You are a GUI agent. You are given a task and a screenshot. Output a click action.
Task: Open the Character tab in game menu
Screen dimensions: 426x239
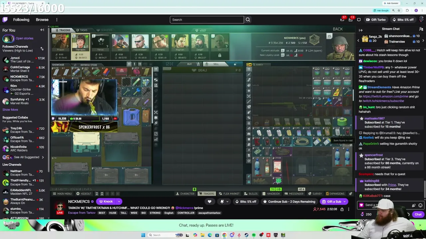pyautogui.click(x=185, y=194)
